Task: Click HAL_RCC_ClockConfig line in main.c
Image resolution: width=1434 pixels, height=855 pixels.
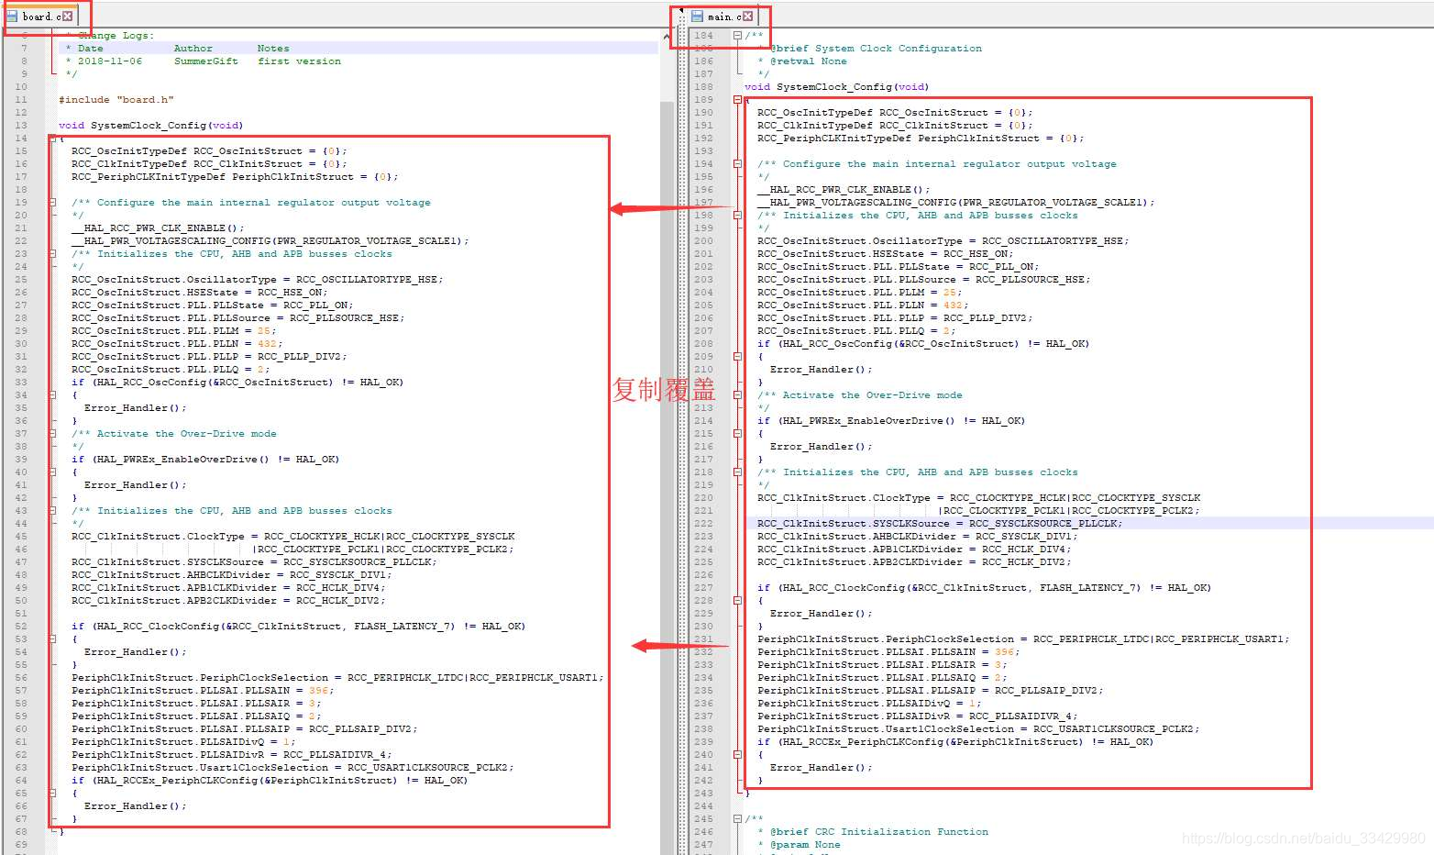Action: (984, 587)
